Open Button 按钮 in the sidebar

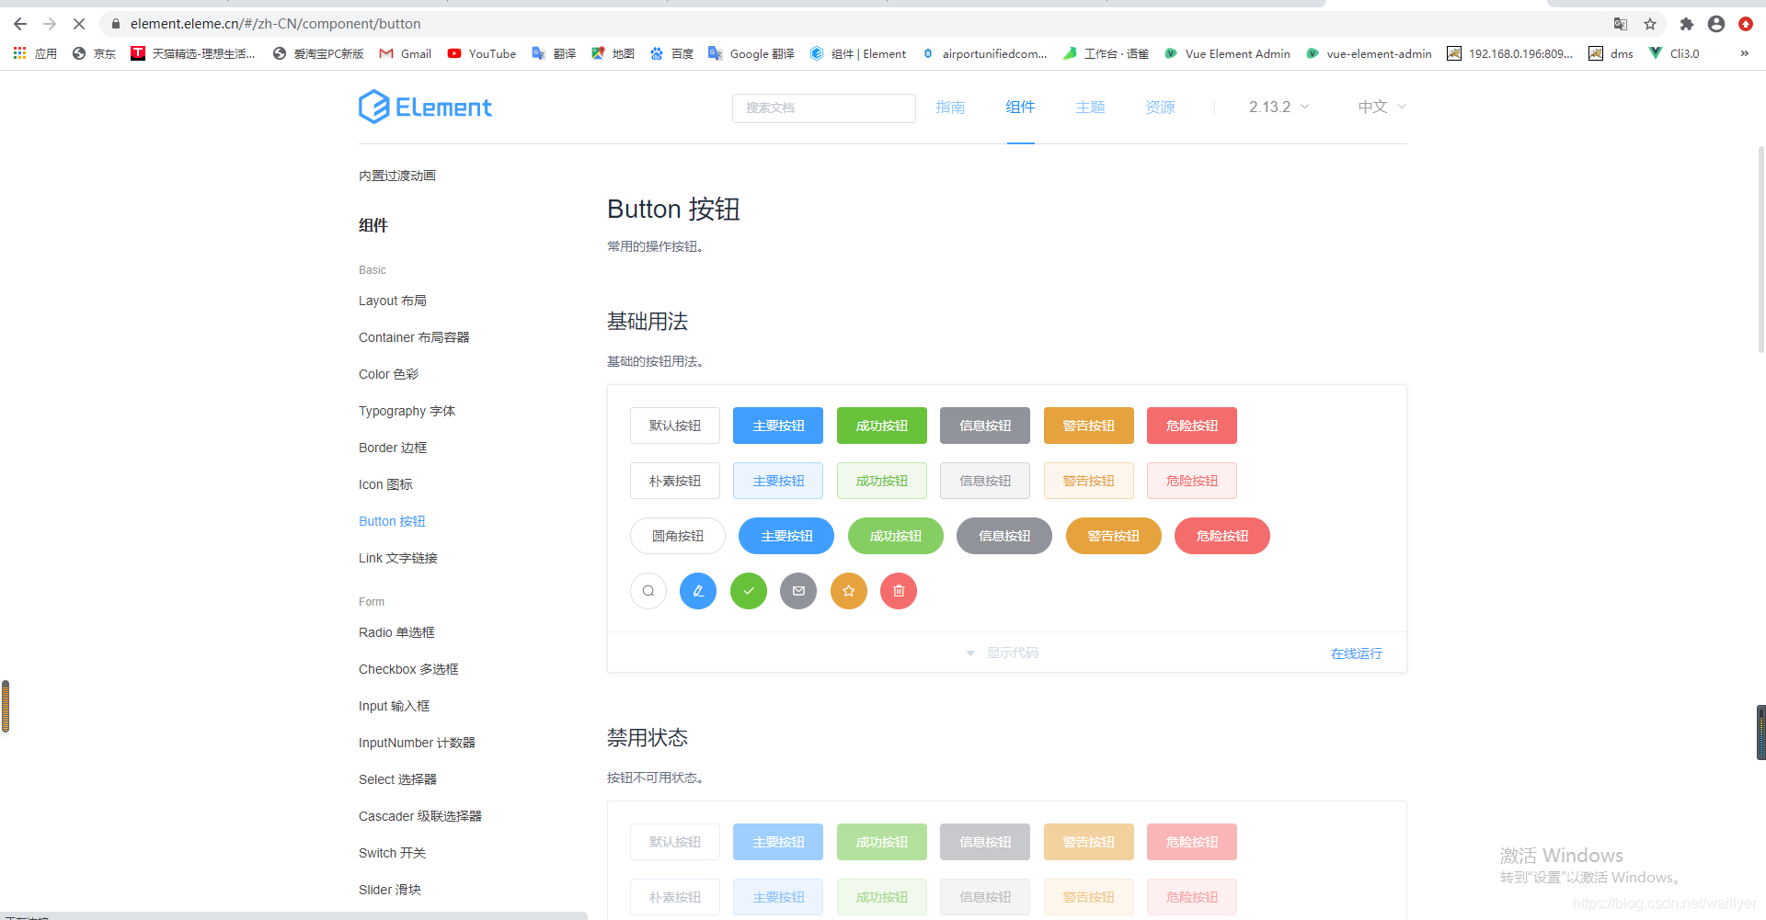(x=392, y=521)
